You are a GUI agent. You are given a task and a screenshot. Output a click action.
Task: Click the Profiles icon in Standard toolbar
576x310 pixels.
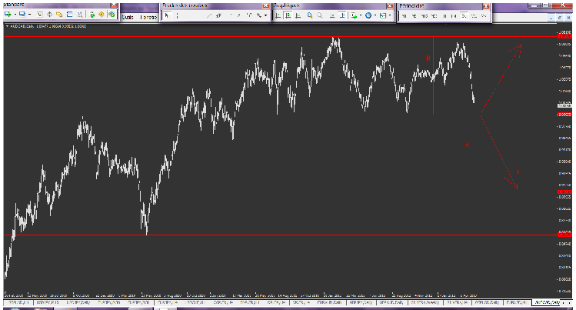click(x=22, y=15)
